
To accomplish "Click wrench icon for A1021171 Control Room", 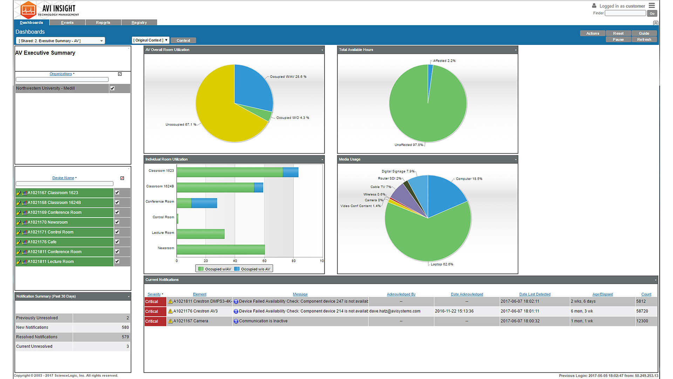I will pyautogui.click(x=19, y=232).
